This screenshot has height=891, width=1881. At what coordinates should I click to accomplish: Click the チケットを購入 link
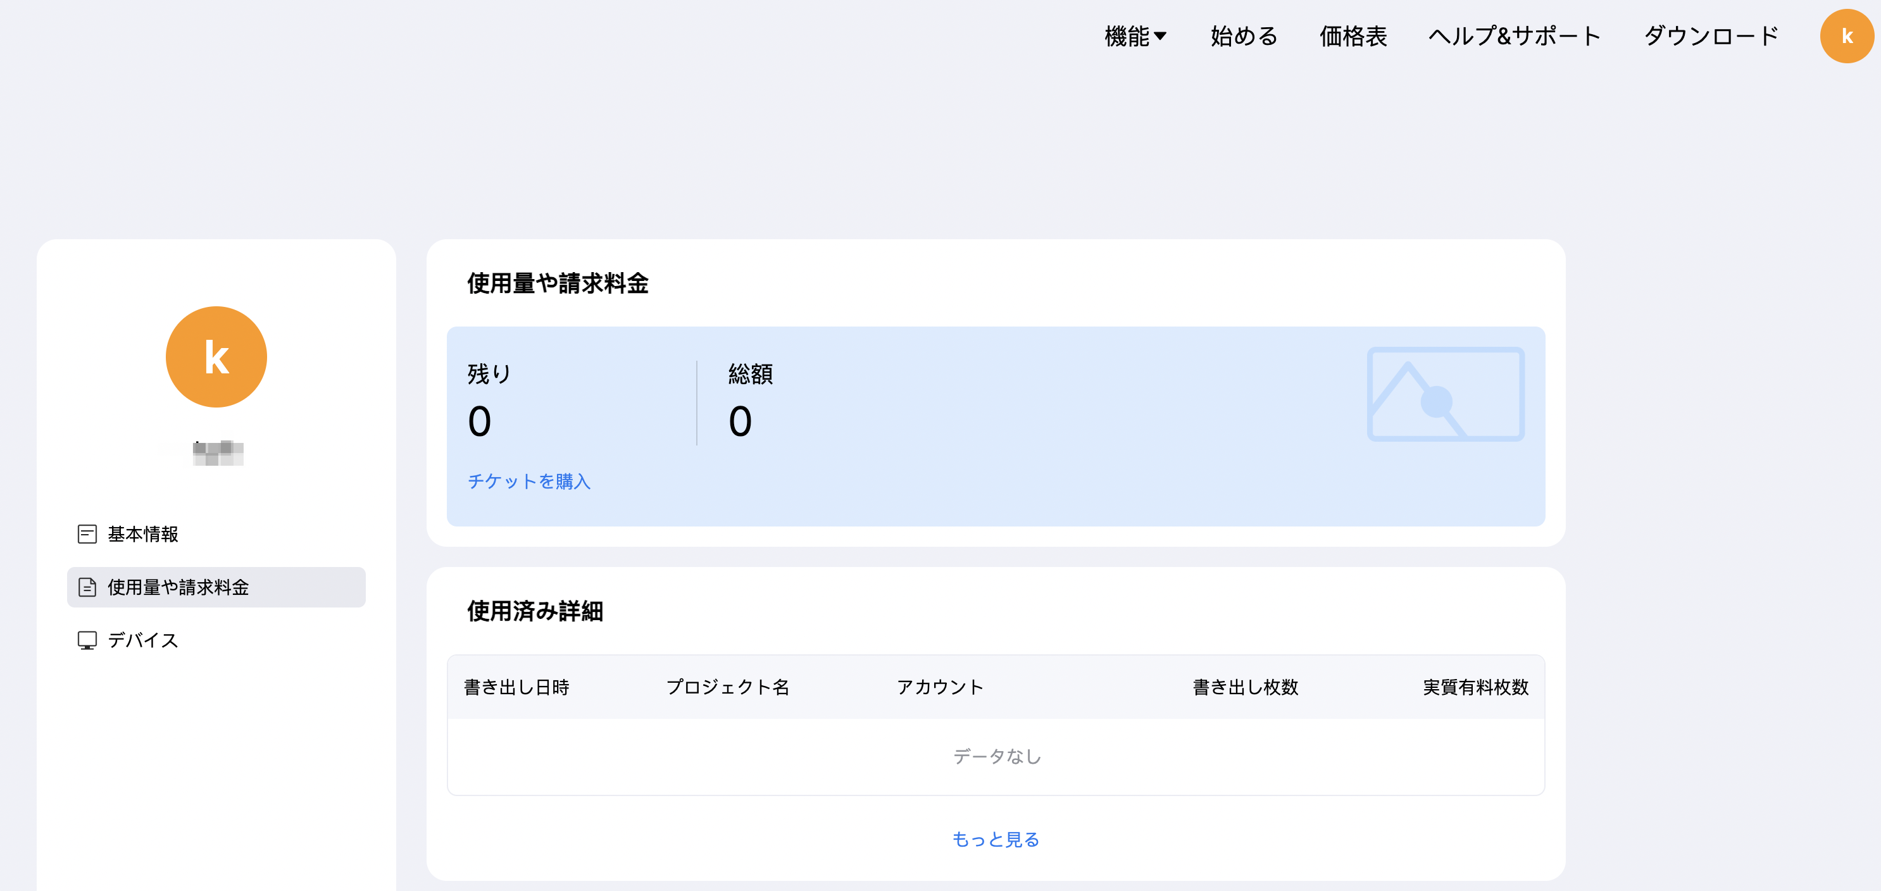click(x=528, y=482)
